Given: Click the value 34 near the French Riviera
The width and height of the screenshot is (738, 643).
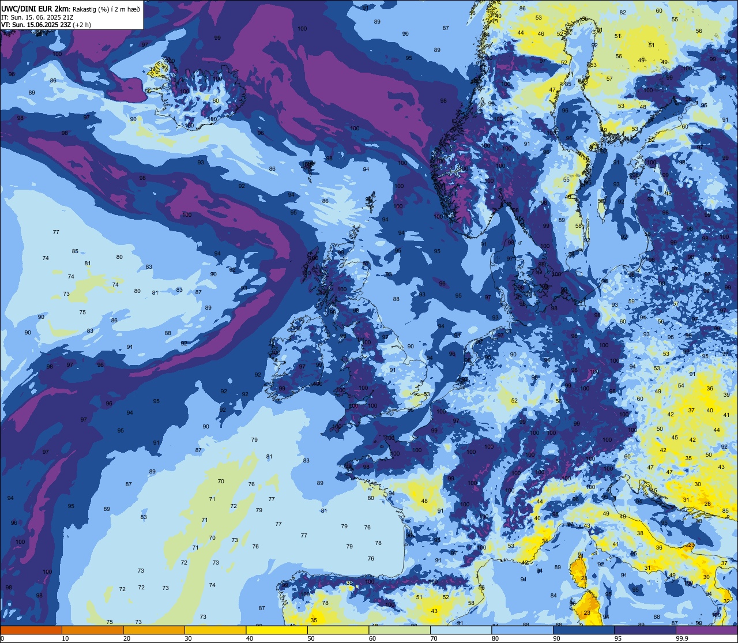Looking at the screenshot, I should tap(545, 542).
